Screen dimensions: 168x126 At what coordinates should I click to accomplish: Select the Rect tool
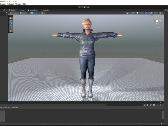pos(10,28)
